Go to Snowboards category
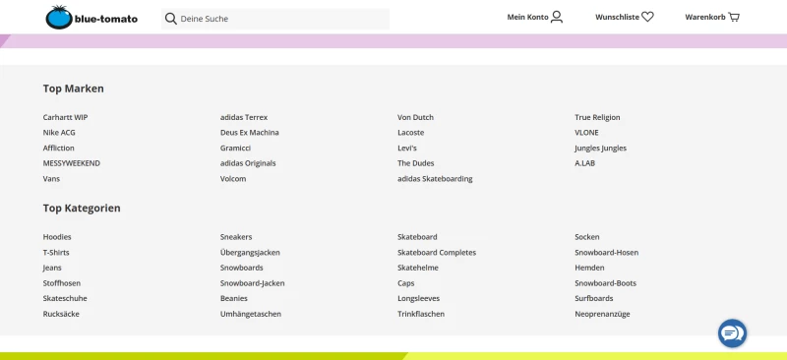 [x=241, y=268]
